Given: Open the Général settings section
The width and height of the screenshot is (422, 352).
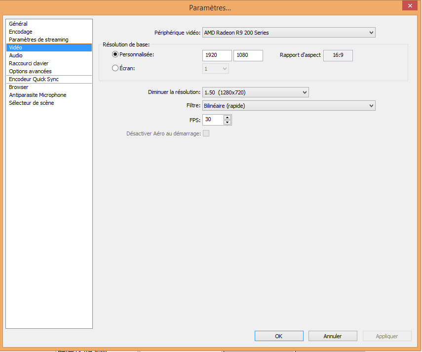Looking at the screenshot, I should pos(49,24).
